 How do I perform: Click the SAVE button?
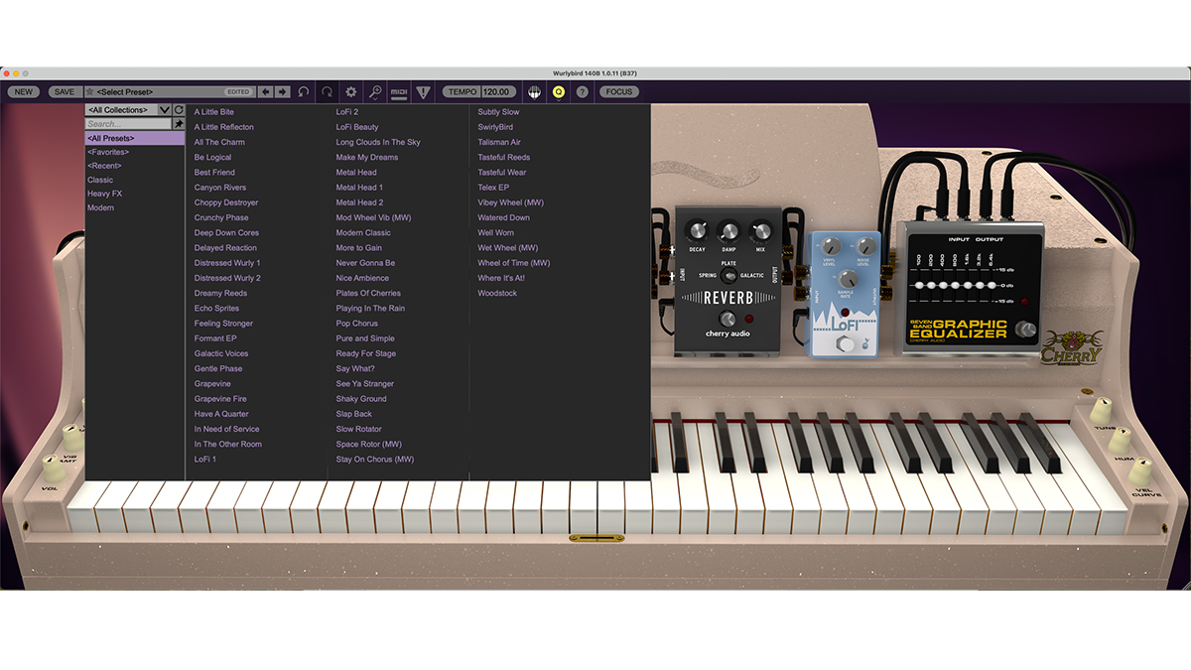click(65, 91)
